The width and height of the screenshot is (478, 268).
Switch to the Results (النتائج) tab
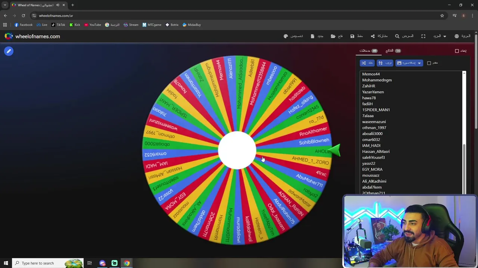pyautogui.click(x=393, y=51)
